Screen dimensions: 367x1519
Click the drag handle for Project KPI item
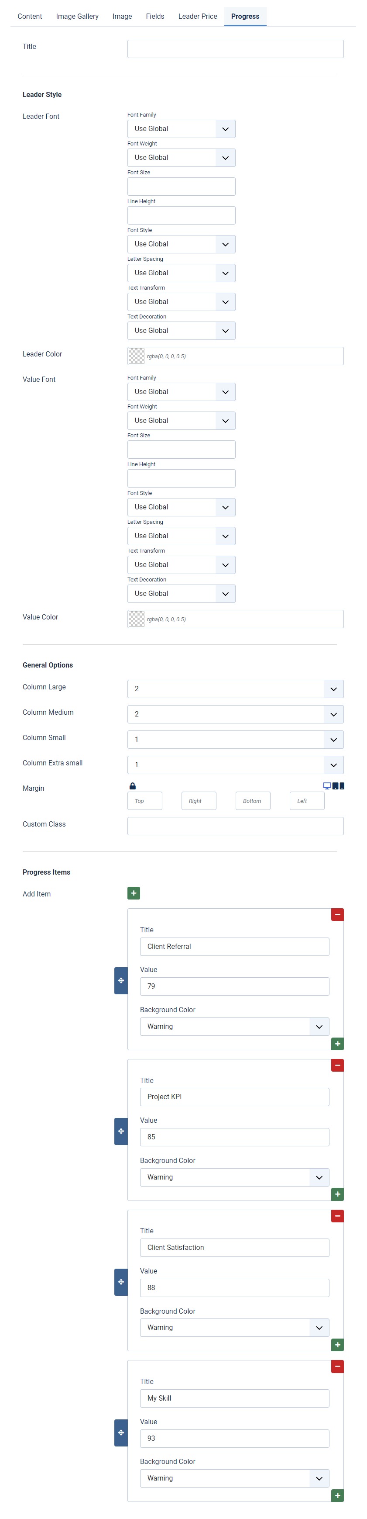121,1131
